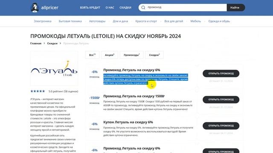
Task: Click the -1500₽ discount badge
Action: click(94, 98)
